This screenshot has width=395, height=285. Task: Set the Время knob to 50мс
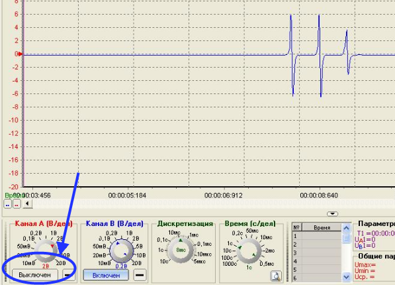click(x=252, y=231)
